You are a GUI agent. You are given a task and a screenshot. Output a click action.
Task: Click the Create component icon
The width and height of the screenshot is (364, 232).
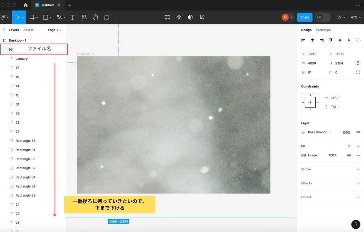(x=179, y=17)
